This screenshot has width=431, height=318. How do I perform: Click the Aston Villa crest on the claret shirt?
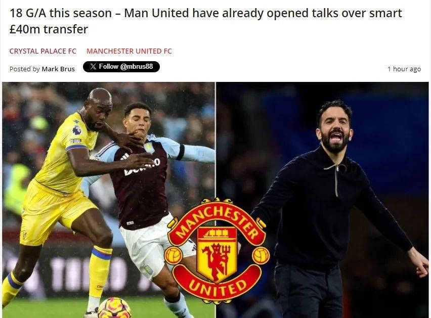tap(149, 148)
